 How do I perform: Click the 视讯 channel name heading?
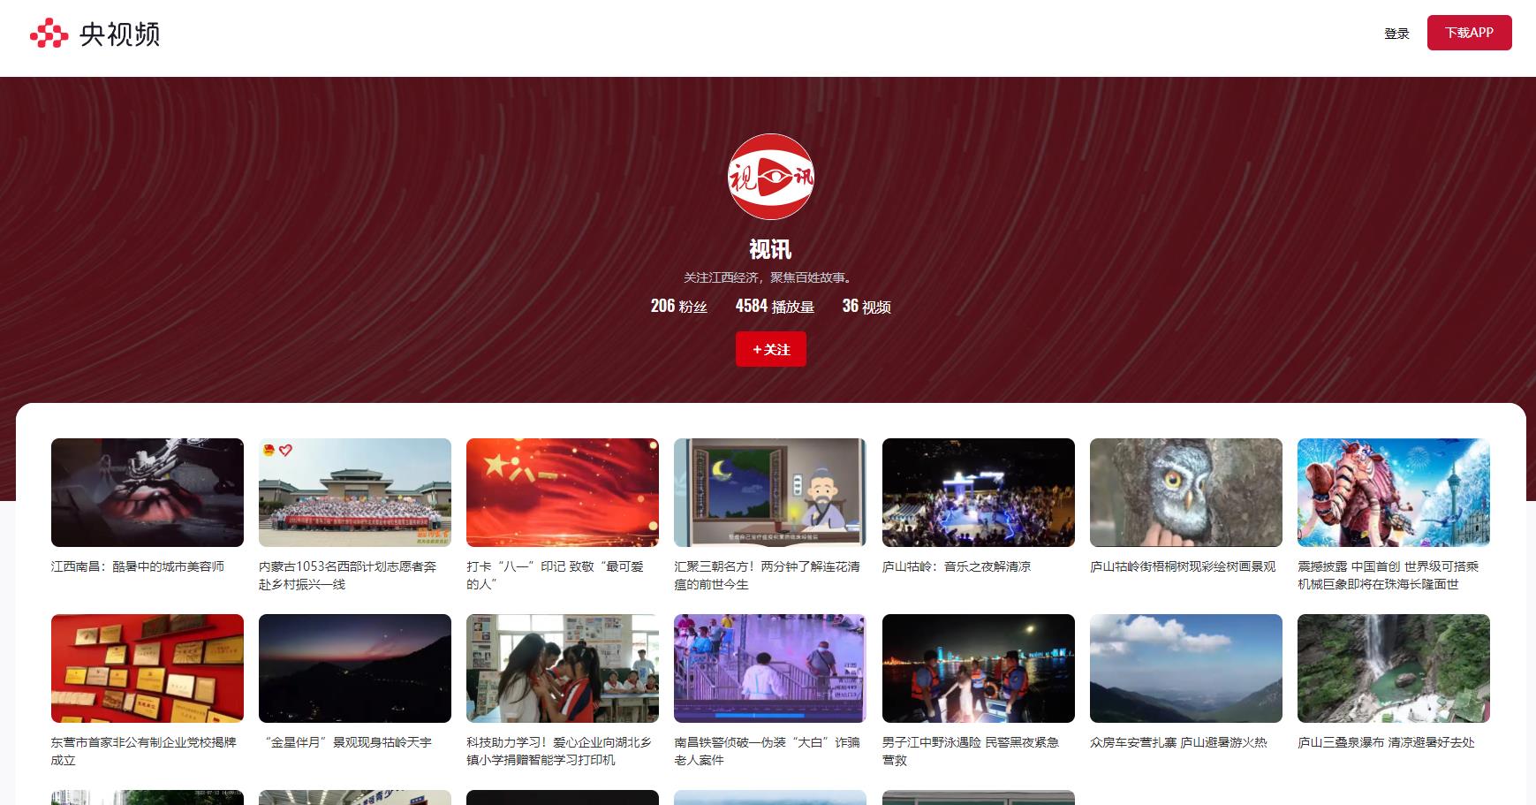(770, 249)
